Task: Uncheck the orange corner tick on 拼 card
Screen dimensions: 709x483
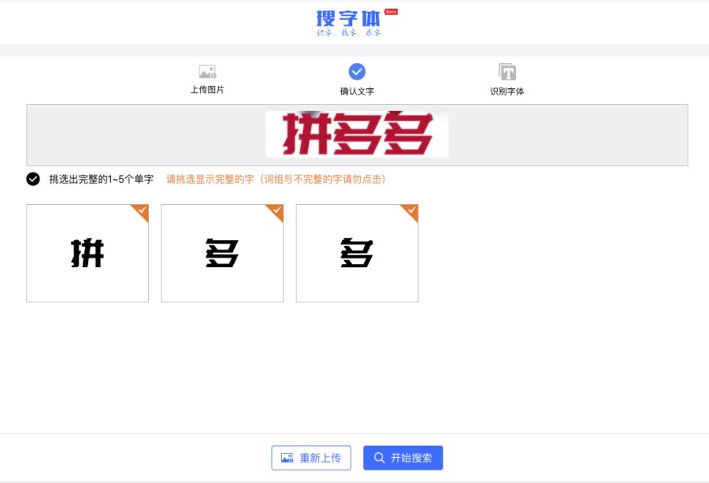Action: (141, 210)
